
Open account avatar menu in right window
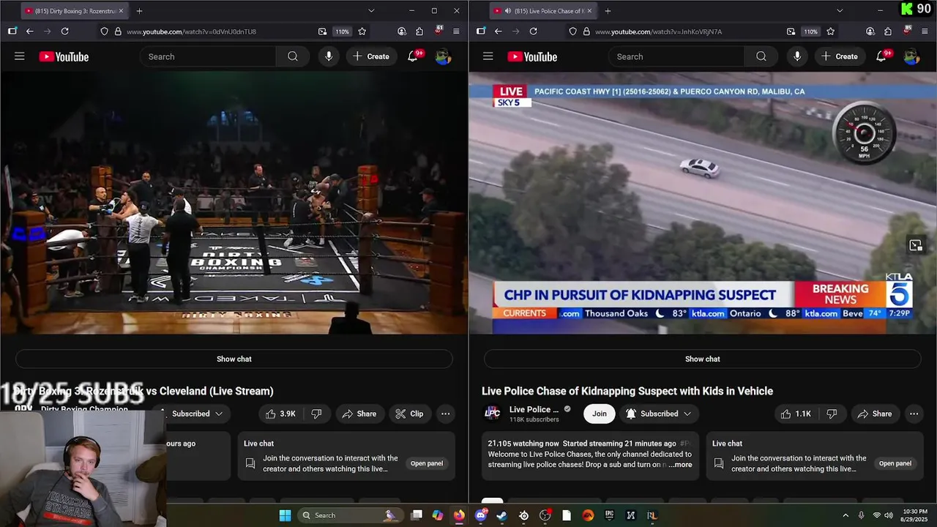click(911, 56)
